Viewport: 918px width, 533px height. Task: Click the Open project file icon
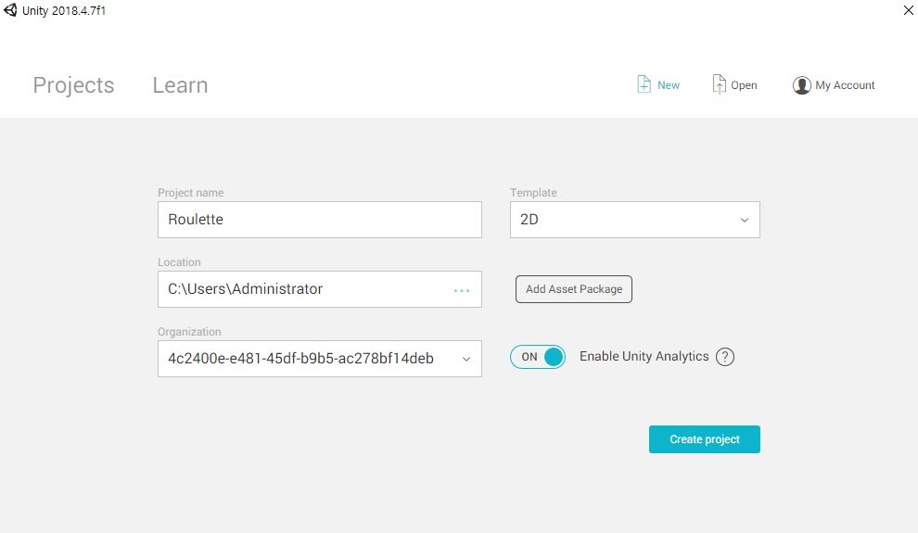click(719, 84)
